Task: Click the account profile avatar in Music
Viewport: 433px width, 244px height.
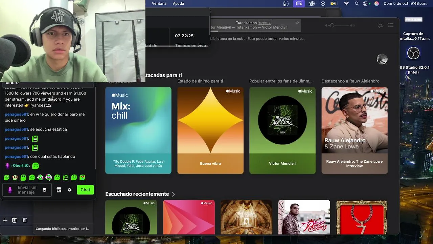Action: 382,59
